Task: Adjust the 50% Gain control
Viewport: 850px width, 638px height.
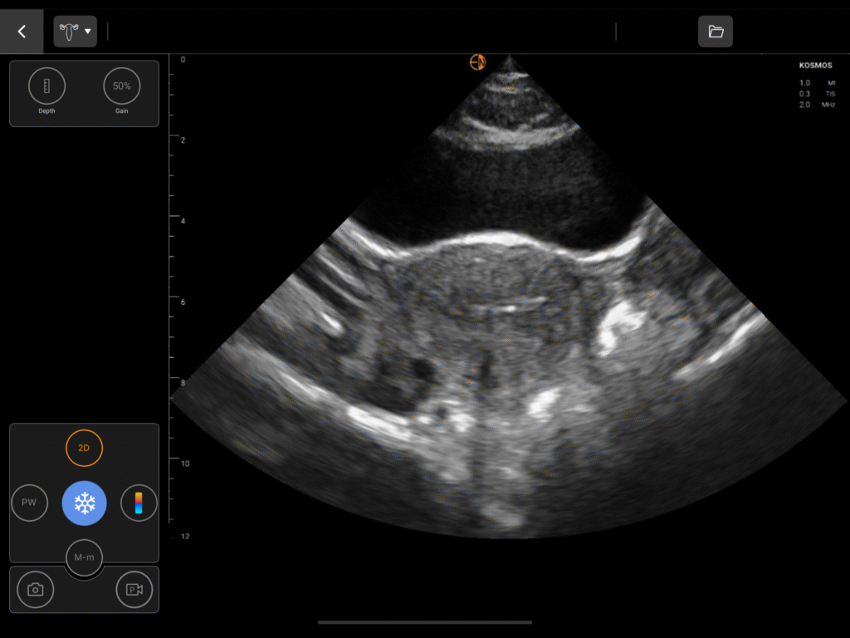Action: coord(122,86)
